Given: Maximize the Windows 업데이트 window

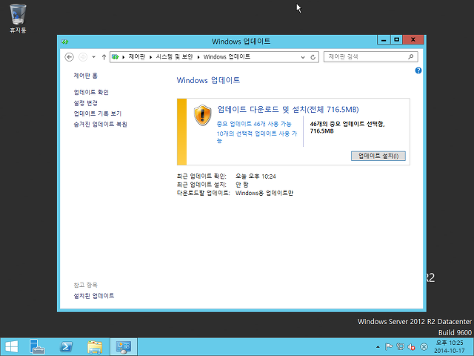Looking at the screenshot, I should 397,39.
